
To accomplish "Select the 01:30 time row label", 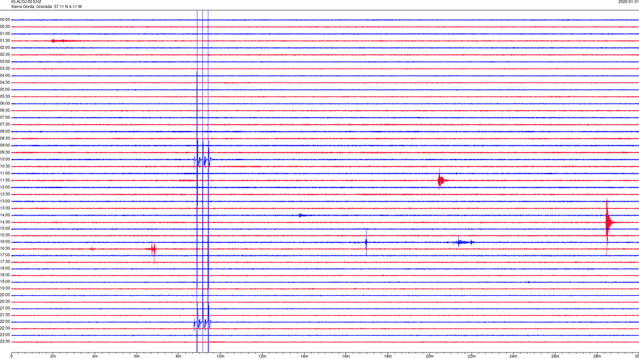I will tap(5, 41).
